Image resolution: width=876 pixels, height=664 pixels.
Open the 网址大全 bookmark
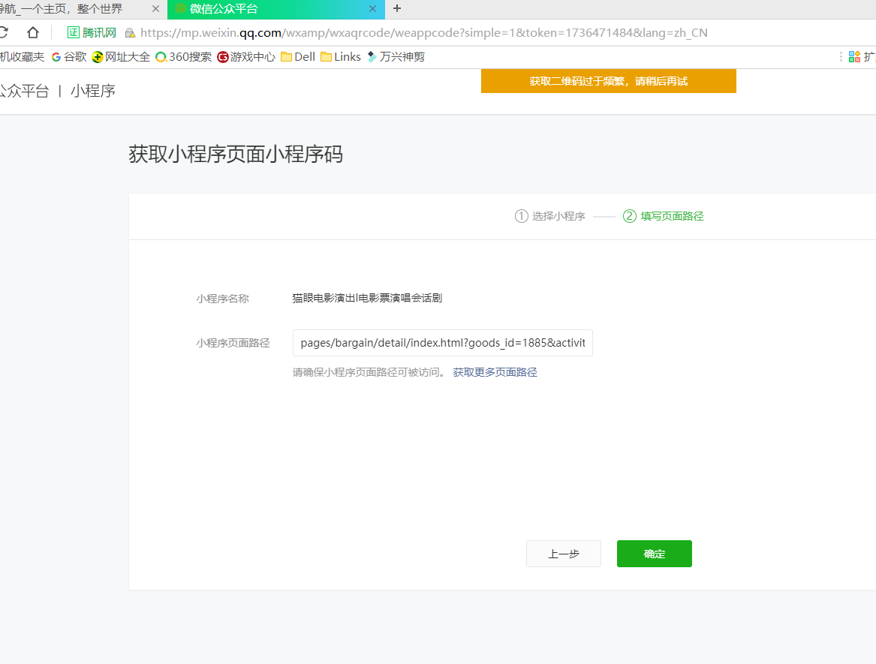point(121,57)
